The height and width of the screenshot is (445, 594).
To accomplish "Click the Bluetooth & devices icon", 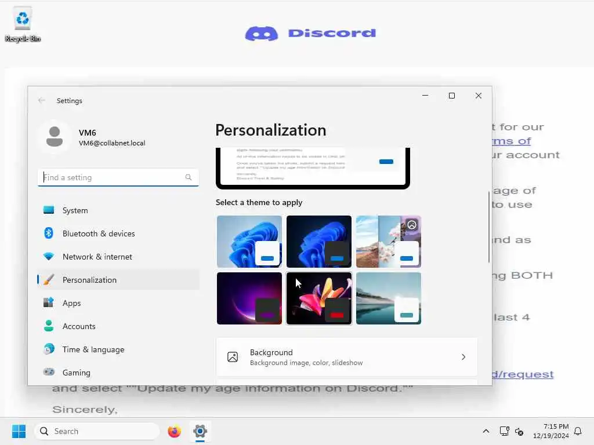I will (49, 233).
